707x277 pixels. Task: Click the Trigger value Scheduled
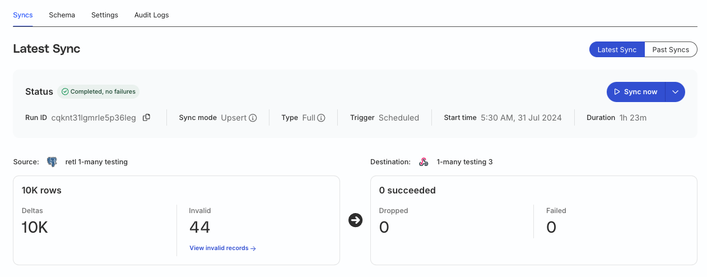point(399,118)
